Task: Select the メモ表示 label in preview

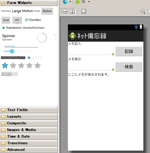Action: click(75, 59)
